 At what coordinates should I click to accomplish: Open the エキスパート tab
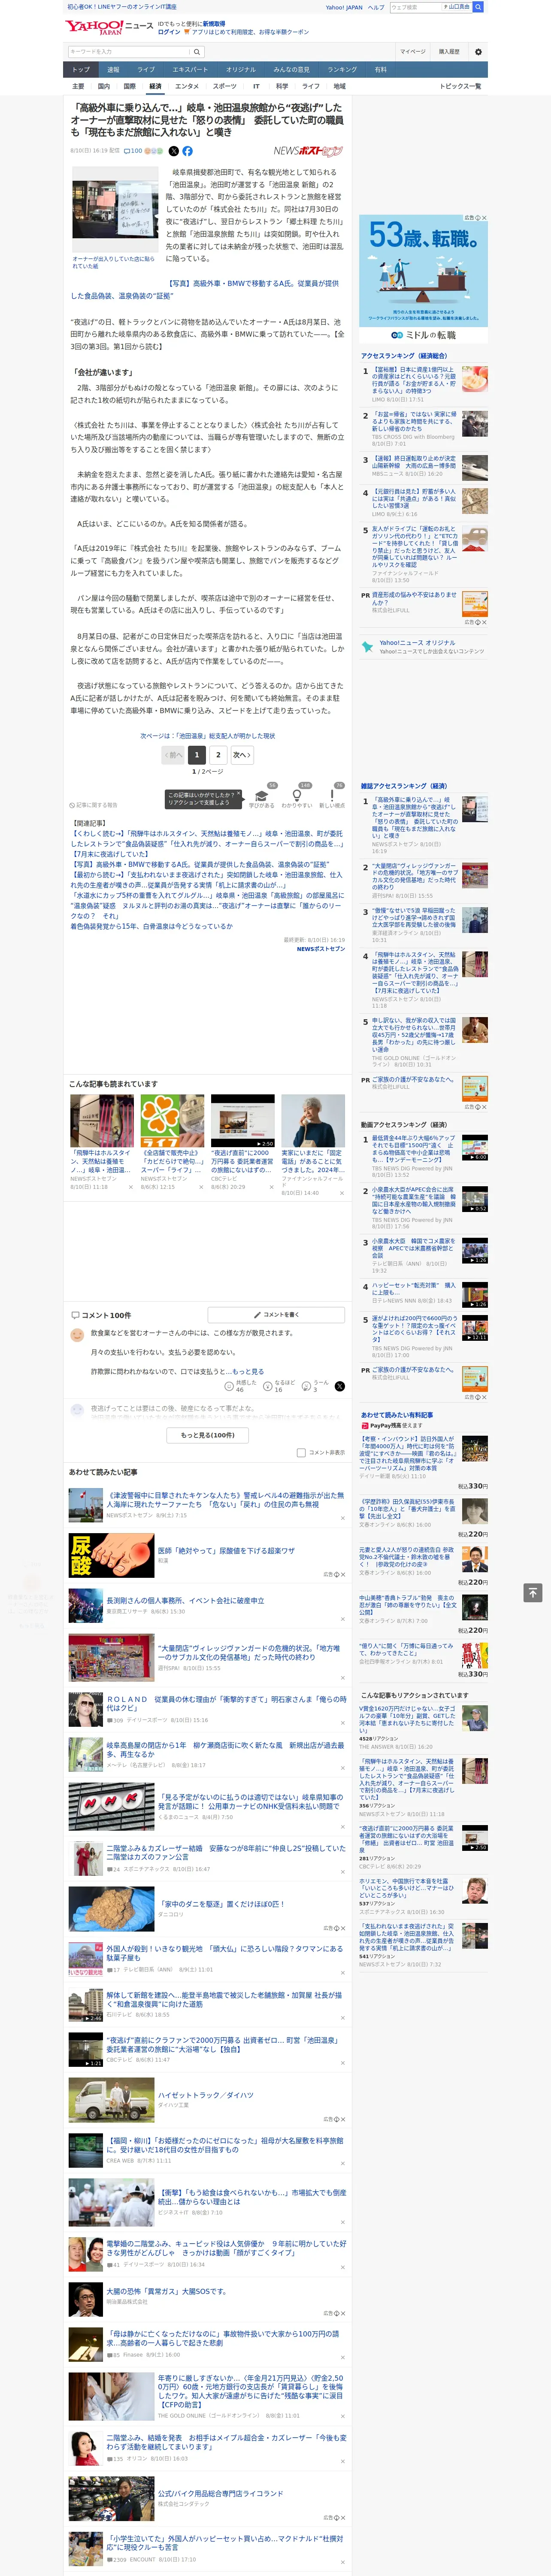[190, 70]
